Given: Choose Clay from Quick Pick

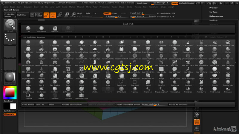Looking at the screenshot, I should (x=28, y=29).
